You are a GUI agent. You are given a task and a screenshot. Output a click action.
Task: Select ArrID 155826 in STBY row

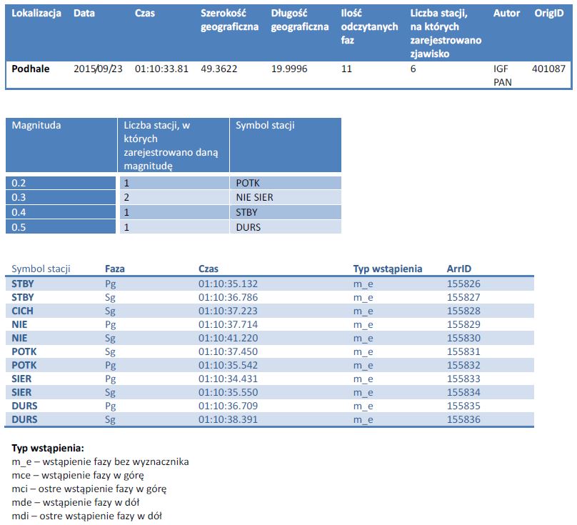click(463, 284)
